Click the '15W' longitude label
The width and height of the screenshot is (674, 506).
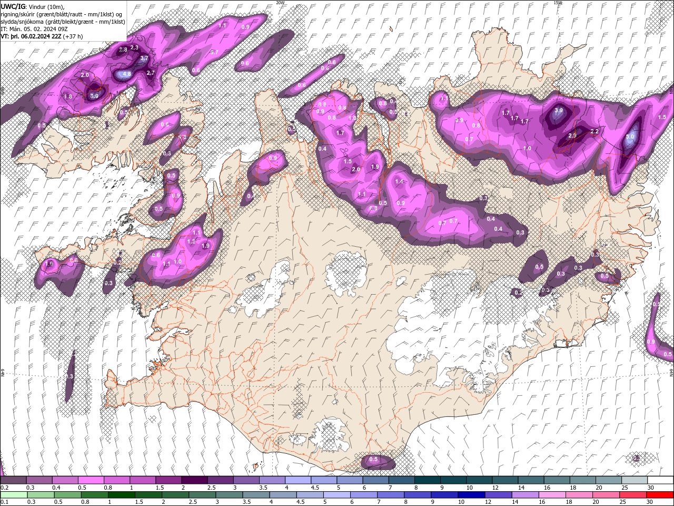(x=558, y=3)
